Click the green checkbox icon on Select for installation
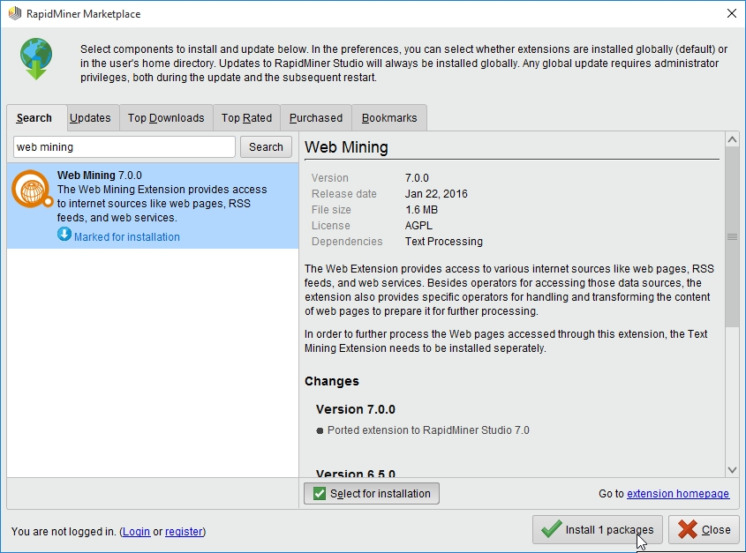 [319, 493]
